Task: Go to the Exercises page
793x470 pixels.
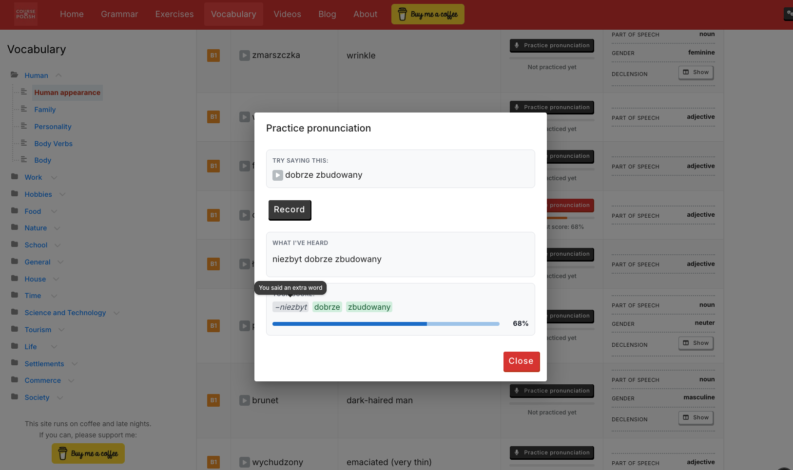Action: [174, 14]
